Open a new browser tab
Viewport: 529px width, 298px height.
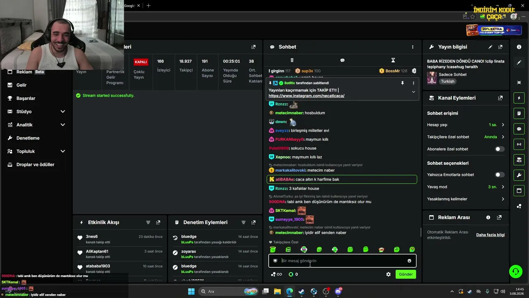tap(148, 5)
